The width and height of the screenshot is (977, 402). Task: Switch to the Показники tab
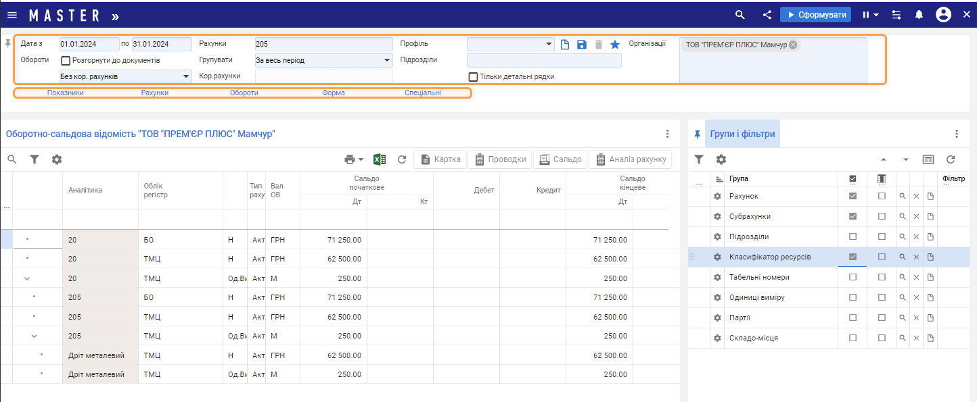pos(66,93)
